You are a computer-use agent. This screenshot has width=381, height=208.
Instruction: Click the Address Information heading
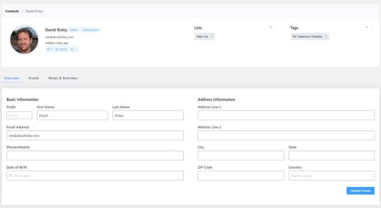click(216, 99)
